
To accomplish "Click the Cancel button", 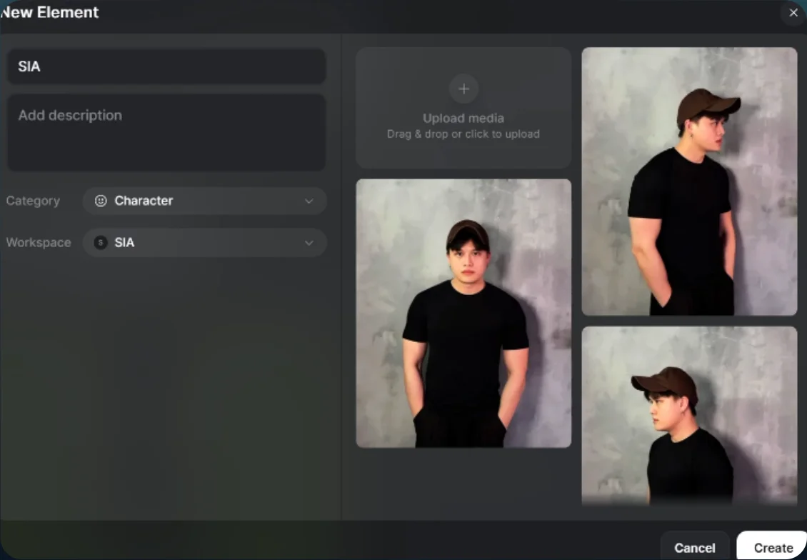I will point(695,548).
